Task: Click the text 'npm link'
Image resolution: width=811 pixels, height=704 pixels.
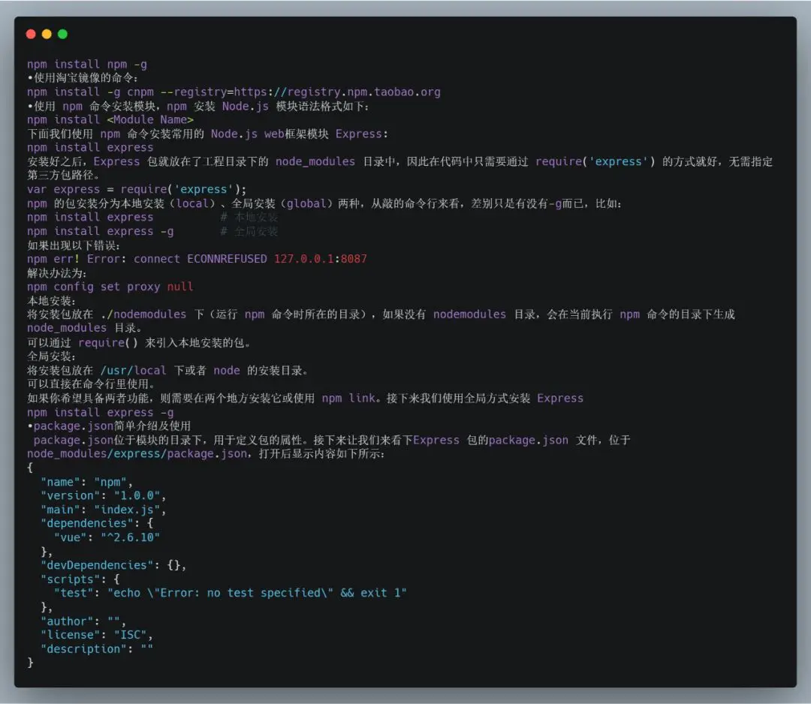Action: [348, 399]
